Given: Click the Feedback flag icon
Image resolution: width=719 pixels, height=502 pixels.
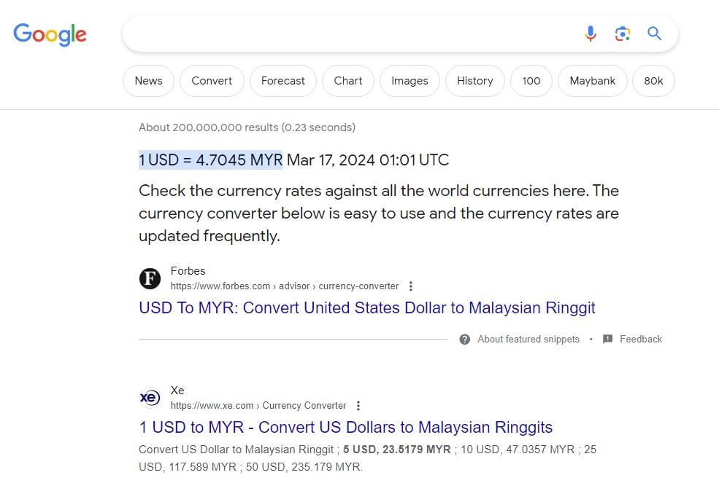Looking at the screenshot, I should [607, 339].
